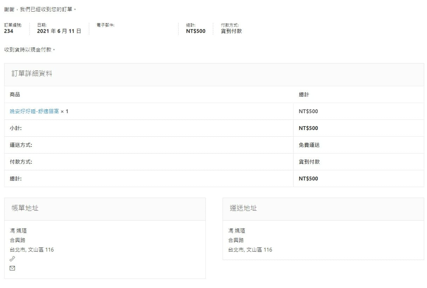The height and width of the screenshot is (288, 427).
Task: Click the 運送方式 row label
Action: [21, 145]
